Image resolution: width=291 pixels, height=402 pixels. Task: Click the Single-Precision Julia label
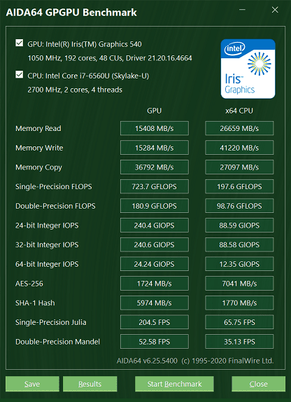click(51, 322)
